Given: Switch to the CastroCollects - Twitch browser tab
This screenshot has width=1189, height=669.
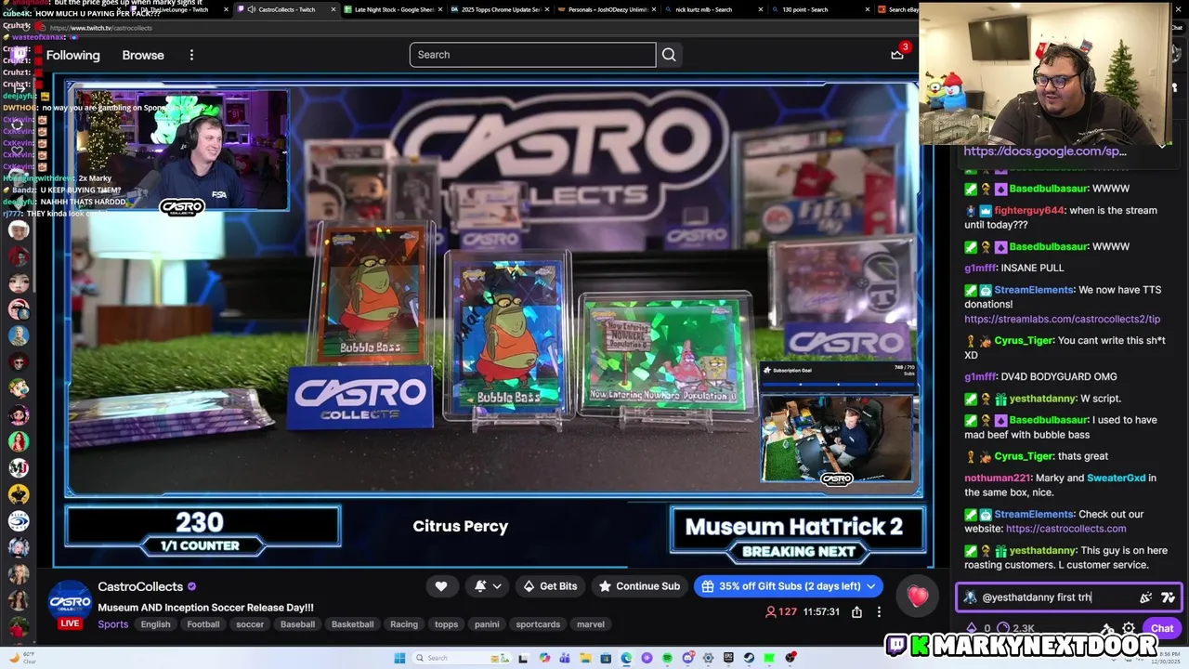Looking at the screenshot, I should [x=286, y=9].
